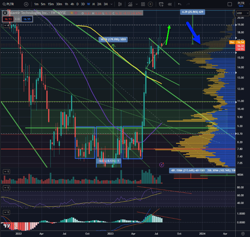
Task: Click Save under PLTR layout name
Action: [241, 6]
